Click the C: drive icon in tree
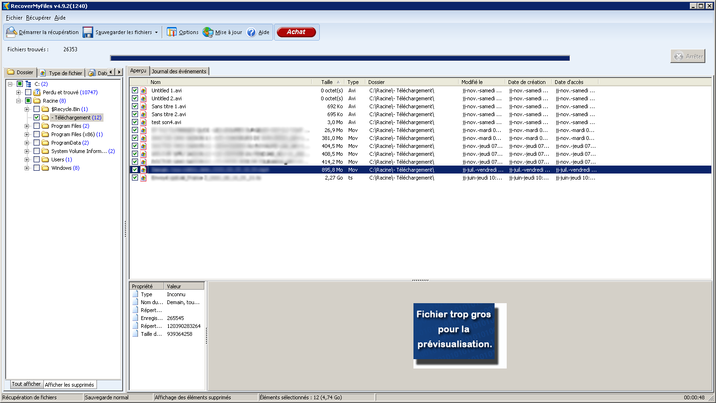 pos(28,84)
